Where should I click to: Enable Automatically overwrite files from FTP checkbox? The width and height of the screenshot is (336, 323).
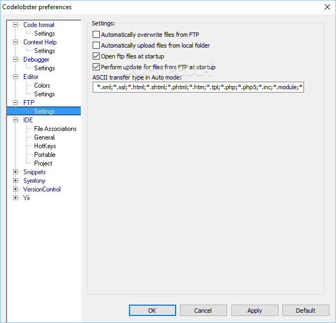[x=96, y=35]
